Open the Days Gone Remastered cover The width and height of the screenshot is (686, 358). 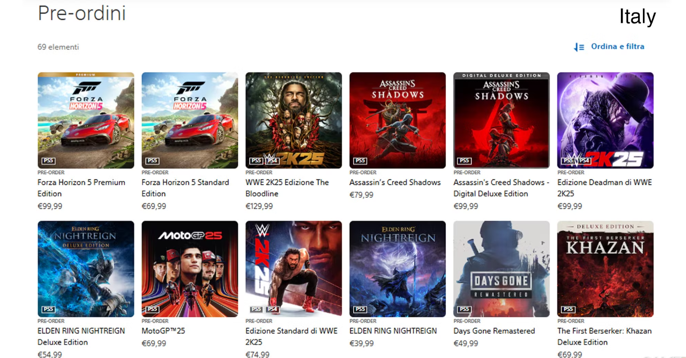coord(501,268)
